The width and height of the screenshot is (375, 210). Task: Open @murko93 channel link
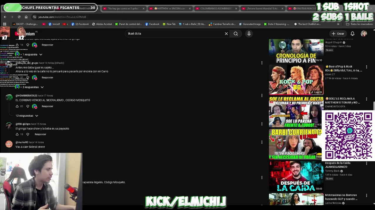22,142
